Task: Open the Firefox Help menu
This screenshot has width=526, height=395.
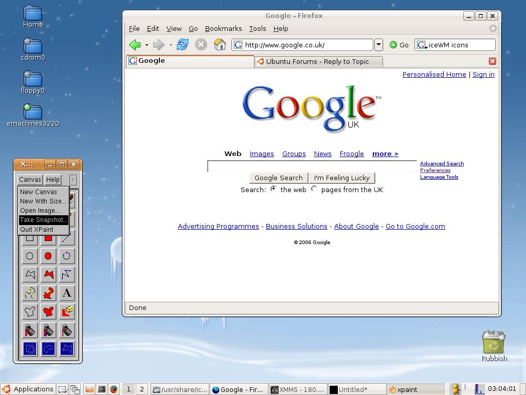Action: [281, 29]
